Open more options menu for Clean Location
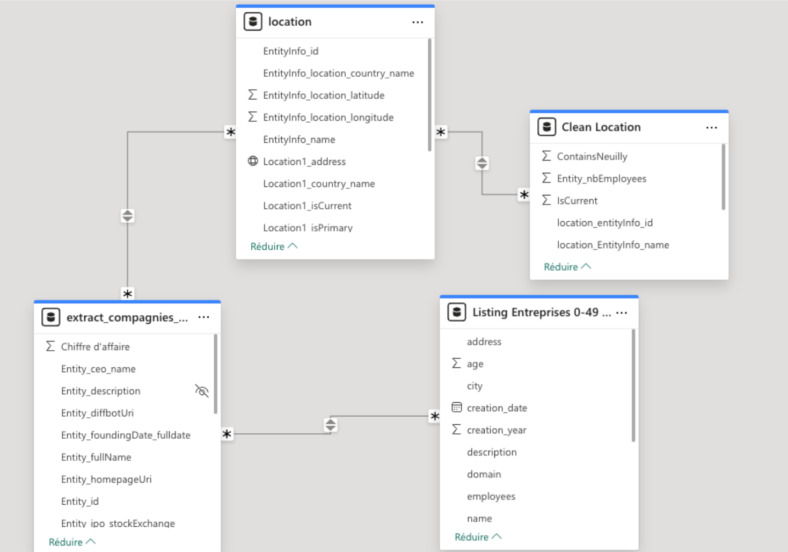 coord(711,128)
